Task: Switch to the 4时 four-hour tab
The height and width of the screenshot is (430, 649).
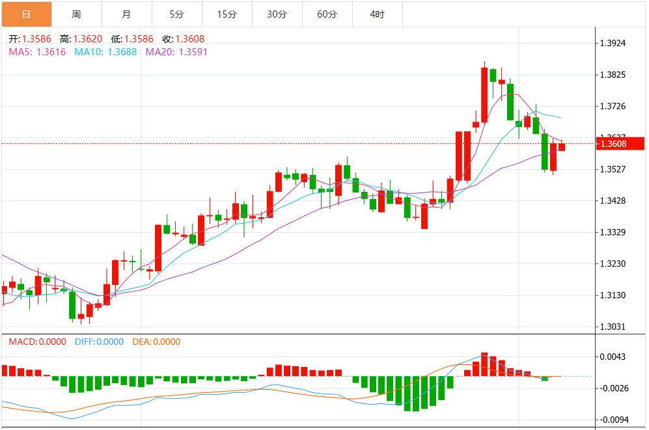Action: [x=377, y=14]
